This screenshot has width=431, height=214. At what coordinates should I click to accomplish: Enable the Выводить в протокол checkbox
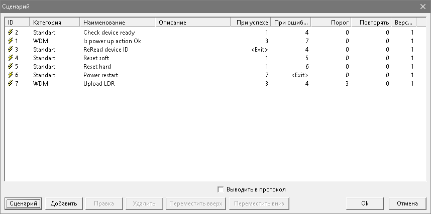pyautogui.click(x=221, y=189)
